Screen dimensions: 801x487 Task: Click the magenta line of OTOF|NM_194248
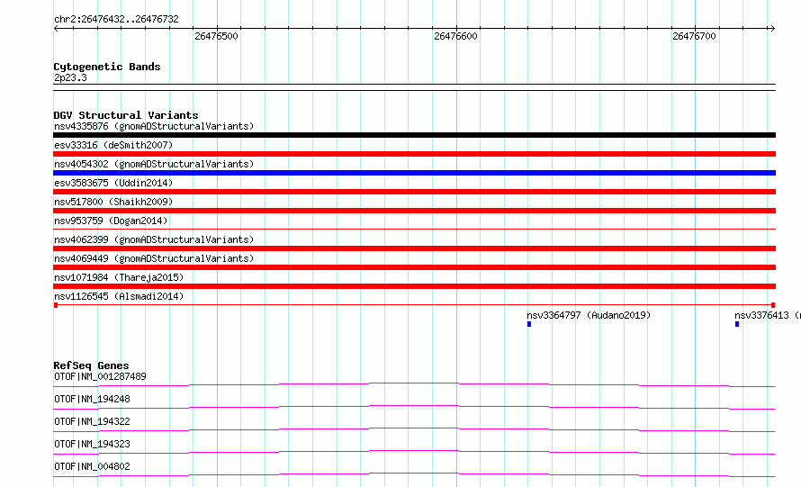point(414,407)
